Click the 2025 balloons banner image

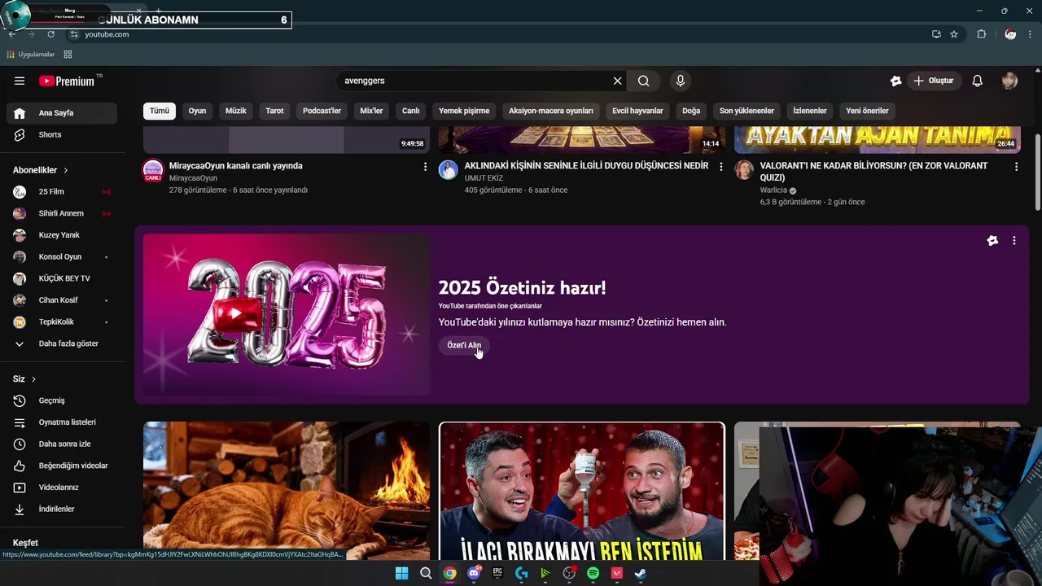[287, 315]
